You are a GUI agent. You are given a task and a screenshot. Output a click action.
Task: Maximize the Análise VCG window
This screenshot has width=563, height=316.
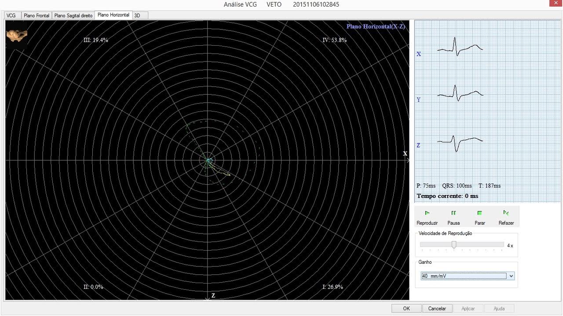(538, 4)
